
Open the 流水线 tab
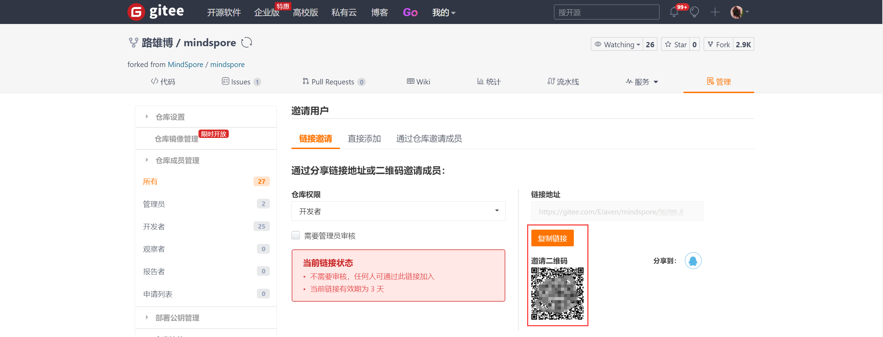click(563, 82)
